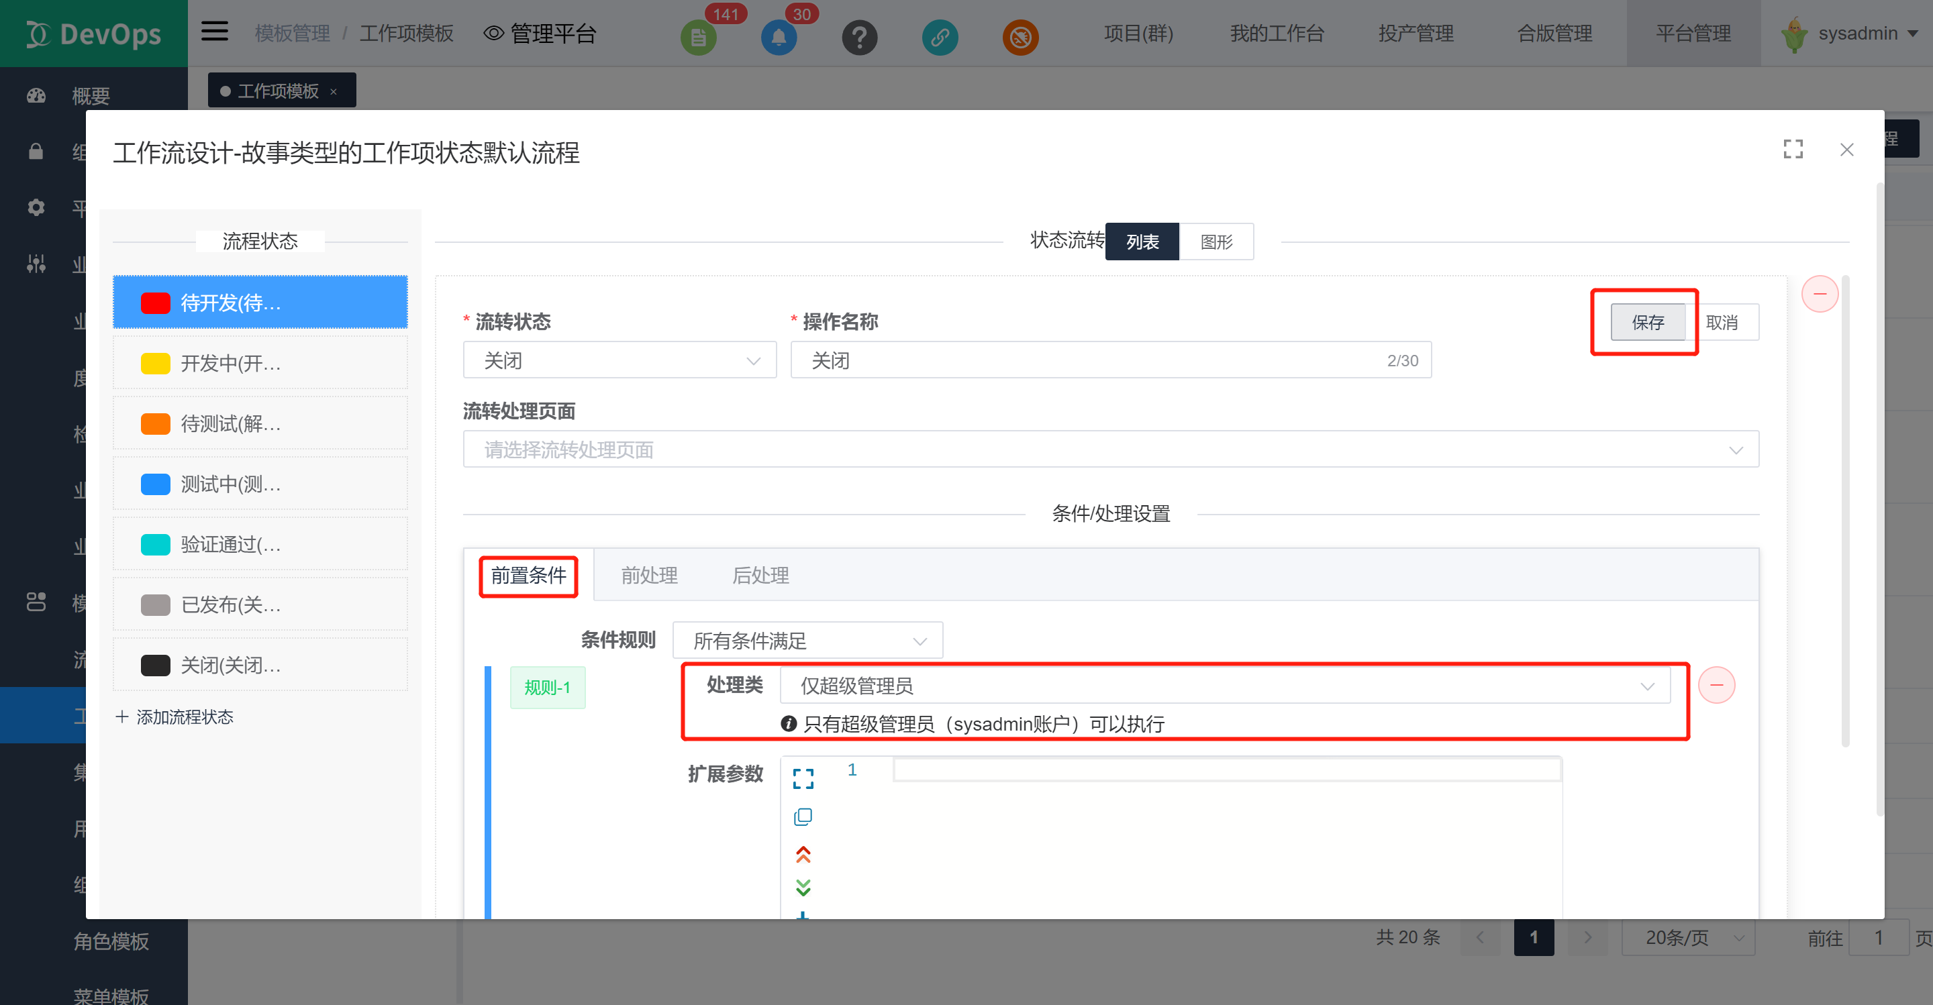Toggle the hamburger menu icon

(x=215, y=32)
